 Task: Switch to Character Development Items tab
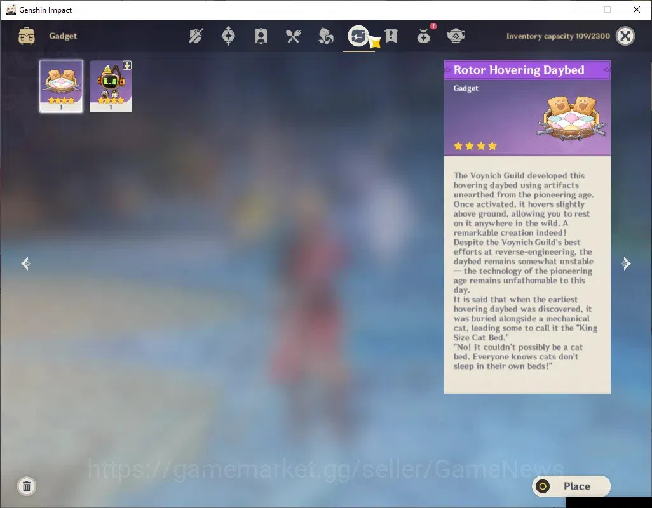click(261, 36)
